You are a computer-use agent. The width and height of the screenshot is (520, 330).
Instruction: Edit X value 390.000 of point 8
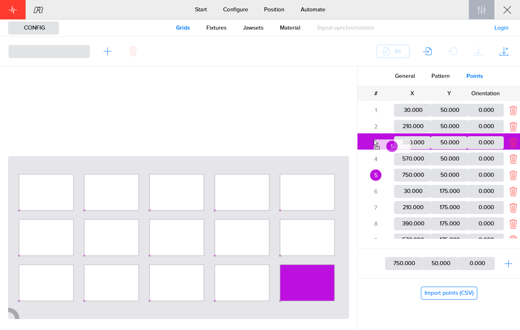412,224
